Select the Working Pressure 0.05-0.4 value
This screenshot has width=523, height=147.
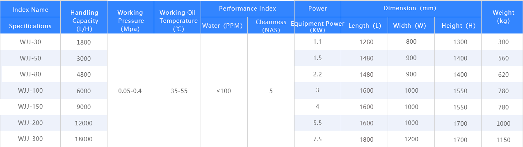[x=130, y=91]
